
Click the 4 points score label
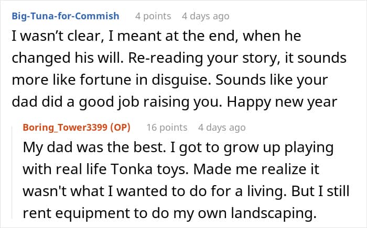point(153,16)
